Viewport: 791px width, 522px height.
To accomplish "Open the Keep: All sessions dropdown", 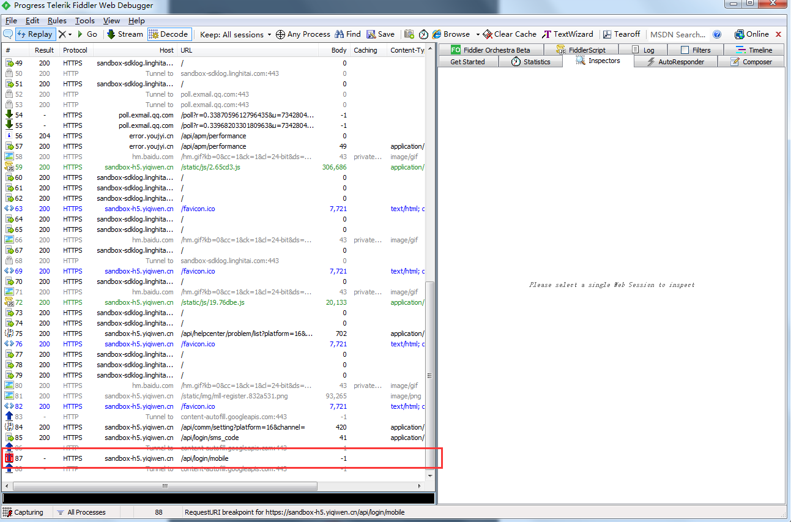I will 236,34.
